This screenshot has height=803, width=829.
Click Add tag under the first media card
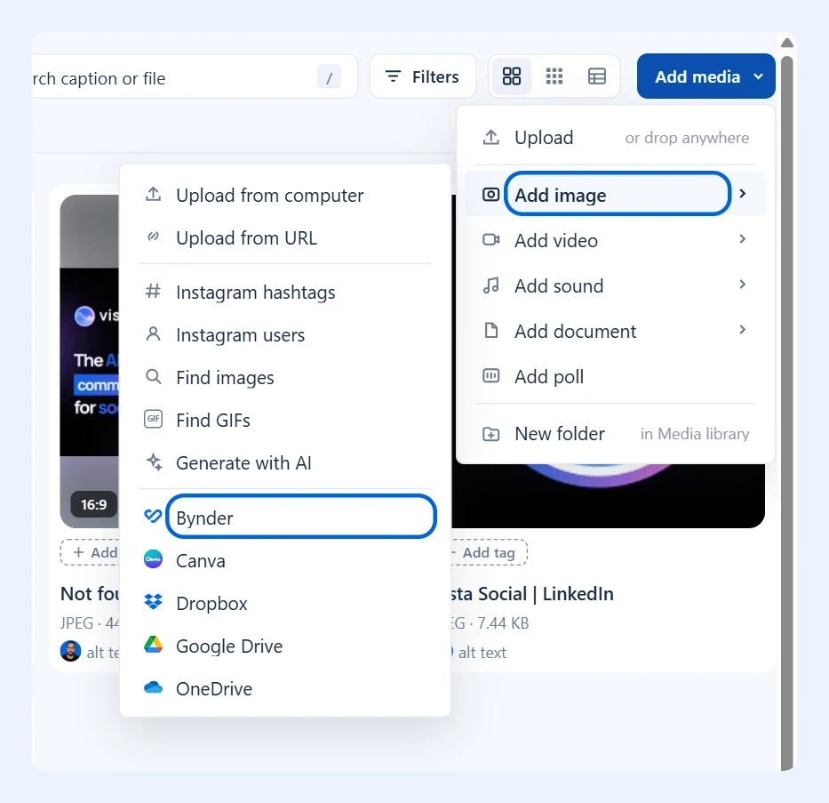coord(91,553)
